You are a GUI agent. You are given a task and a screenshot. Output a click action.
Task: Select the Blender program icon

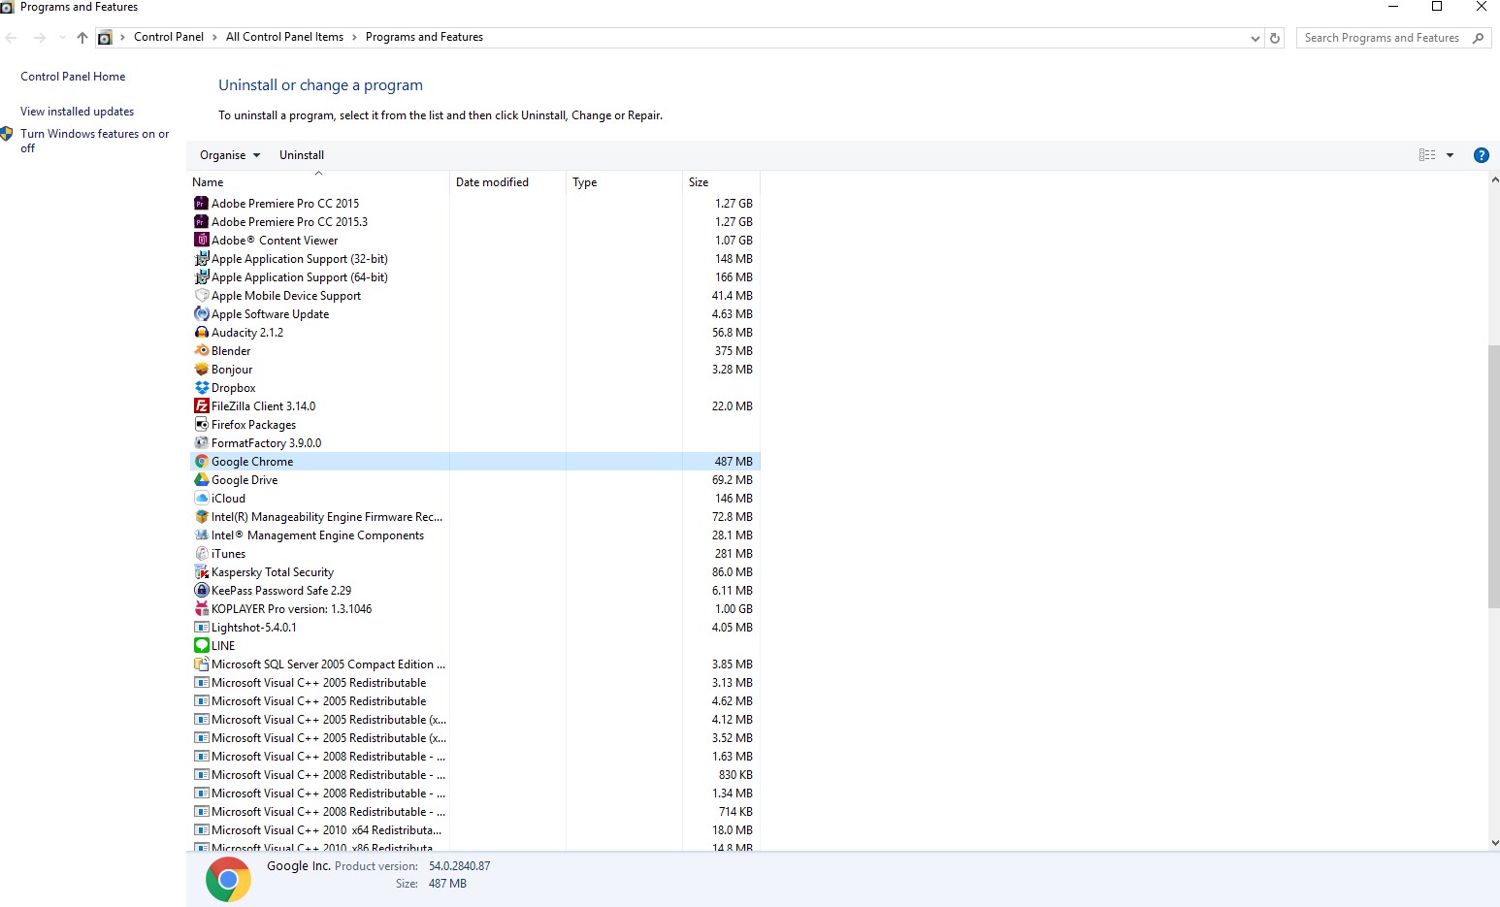pos(201,351)
